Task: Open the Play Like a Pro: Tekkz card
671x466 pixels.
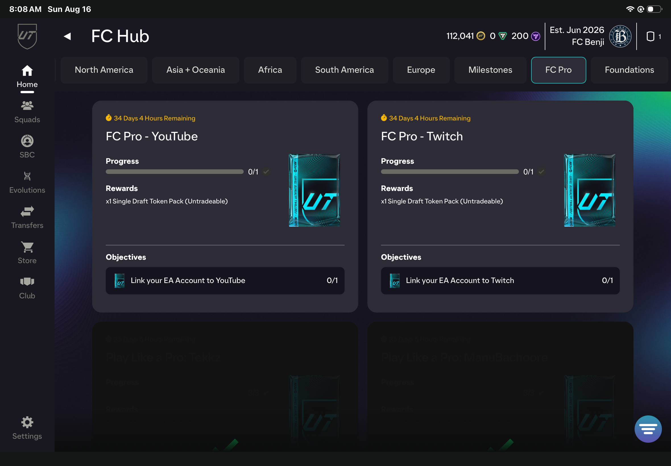Action: pos(225,387)
